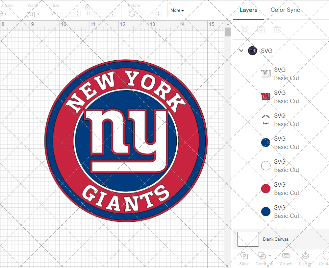Open the Combine dropdown arrow

270,256
